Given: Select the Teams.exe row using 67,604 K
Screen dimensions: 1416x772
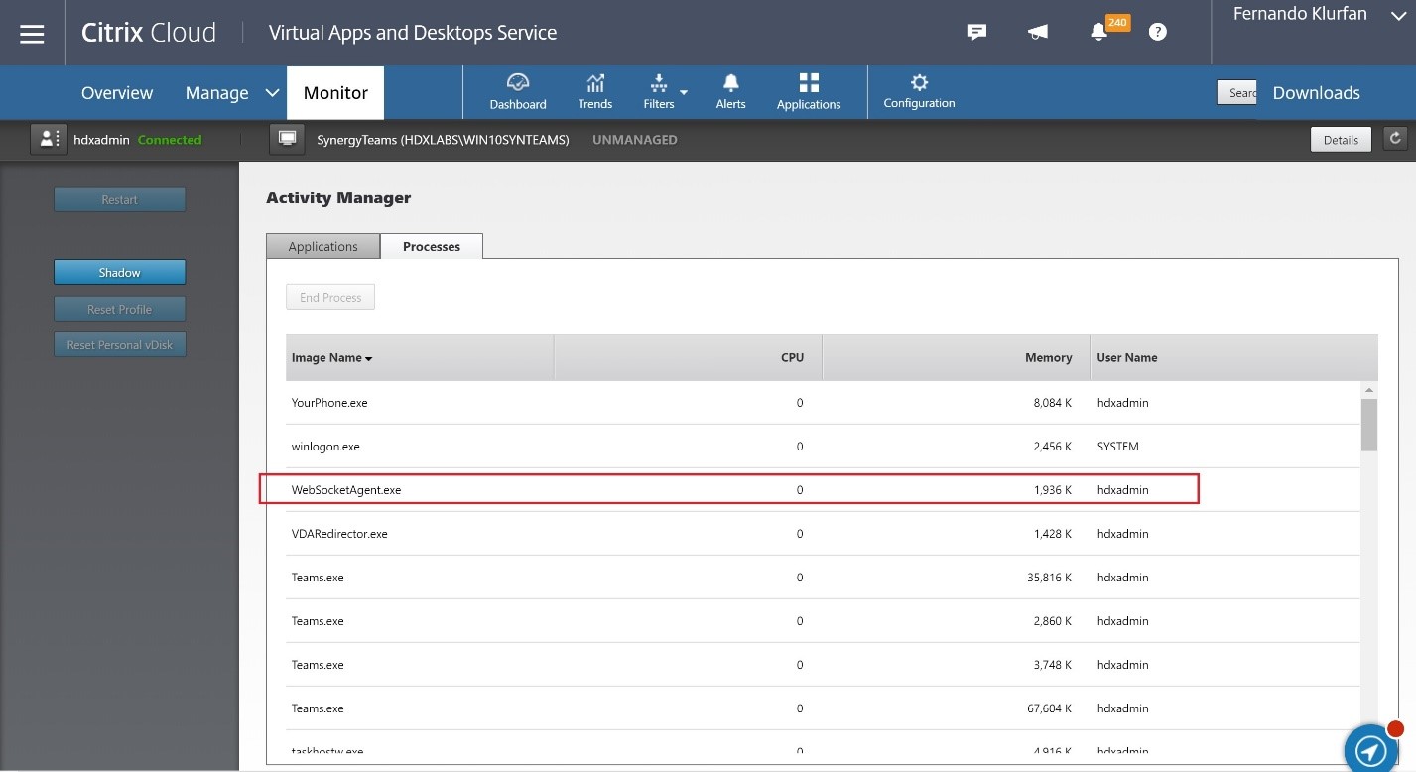Looking at the screenshot, I should [x=824, y=708].
